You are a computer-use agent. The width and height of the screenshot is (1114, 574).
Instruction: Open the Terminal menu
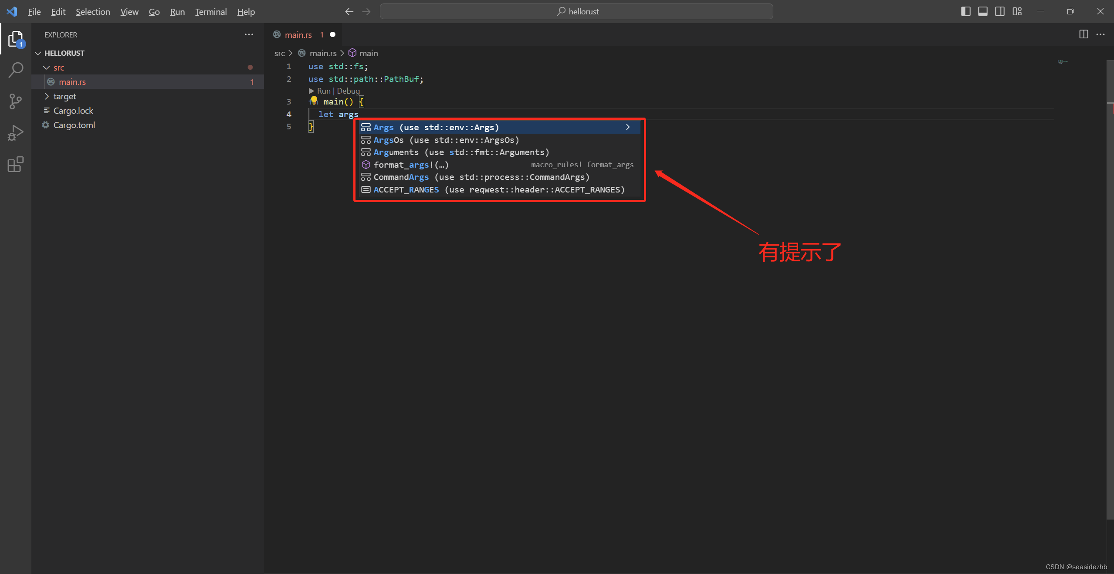tap(211, 12)
